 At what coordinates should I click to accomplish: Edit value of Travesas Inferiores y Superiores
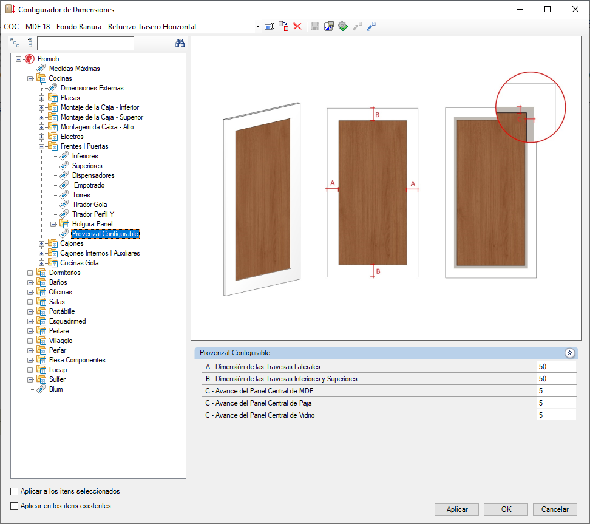click(x=556, y=379)
